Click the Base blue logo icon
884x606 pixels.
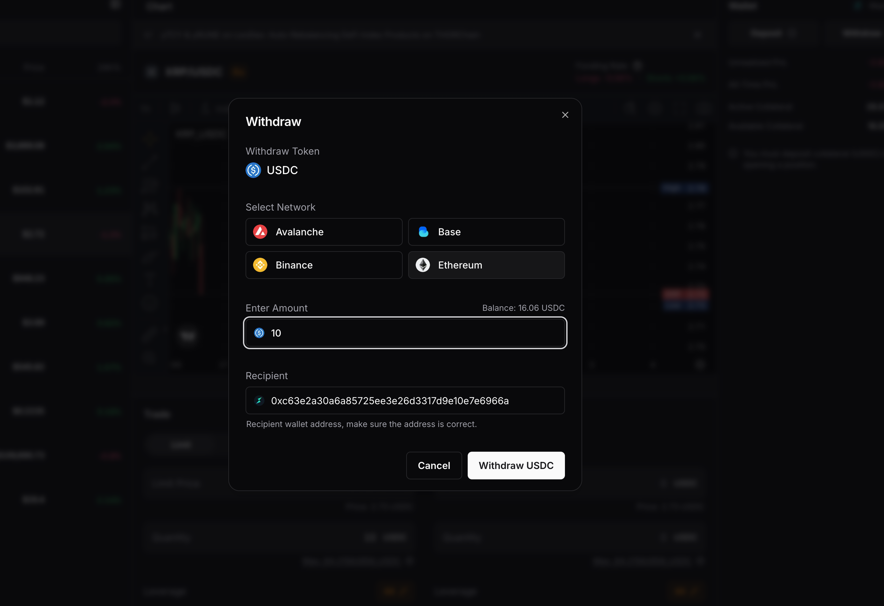tap(423, 232)
